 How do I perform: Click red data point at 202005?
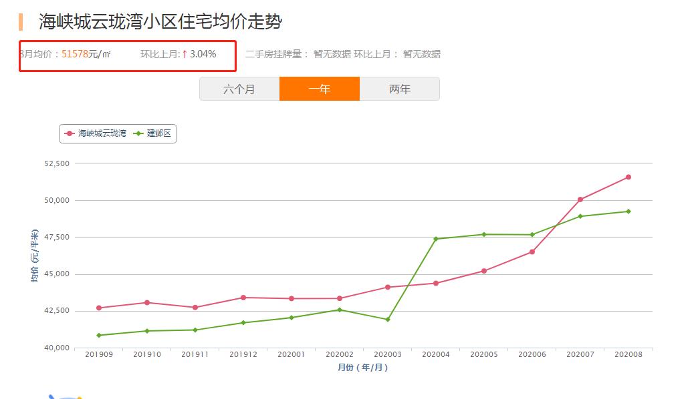click(x=484, y=271)
